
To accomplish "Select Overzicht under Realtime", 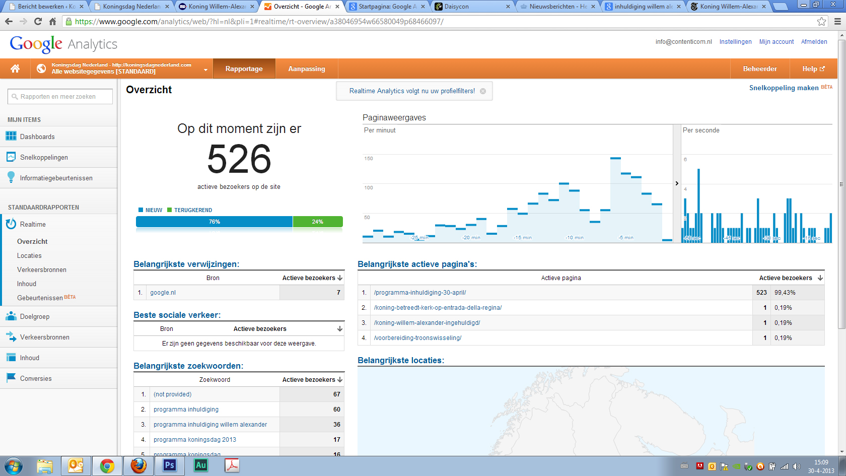I will [x=32, y=242].
